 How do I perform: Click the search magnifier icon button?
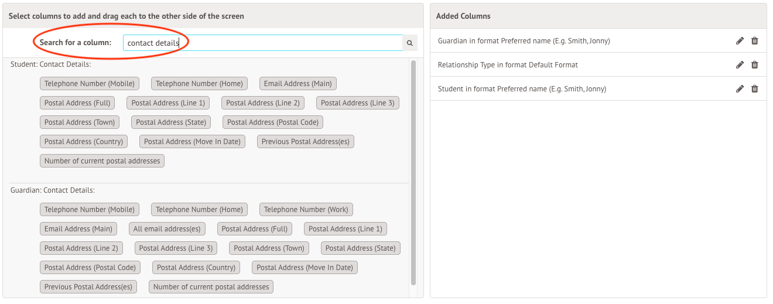point(410,43)
